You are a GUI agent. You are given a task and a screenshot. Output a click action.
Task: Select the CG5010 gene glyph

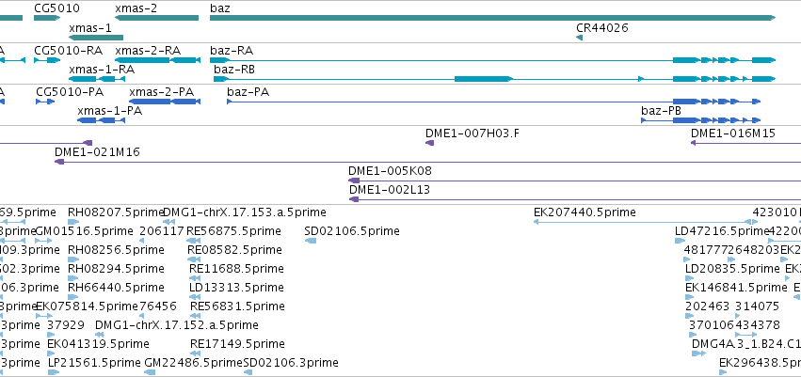[x=47, y=18]
